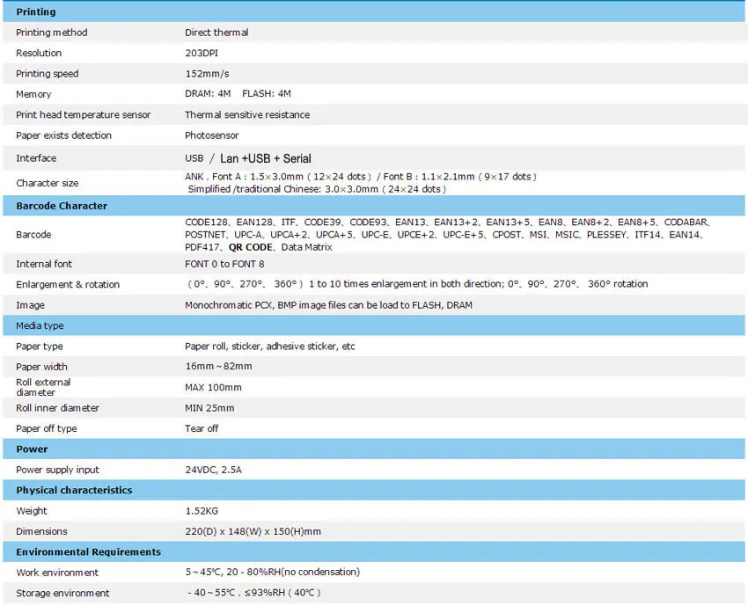Click the '152mm/s' printing speed value
This screenshot has height=606, width=748.
207,73
